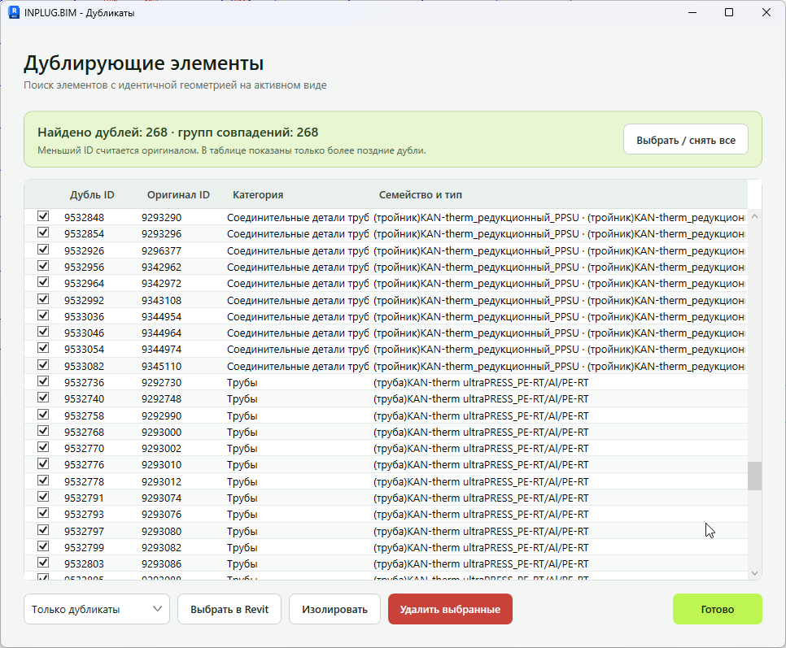Minimize the INPLUG.BIM window
The image size is (786, 648).
692,12
